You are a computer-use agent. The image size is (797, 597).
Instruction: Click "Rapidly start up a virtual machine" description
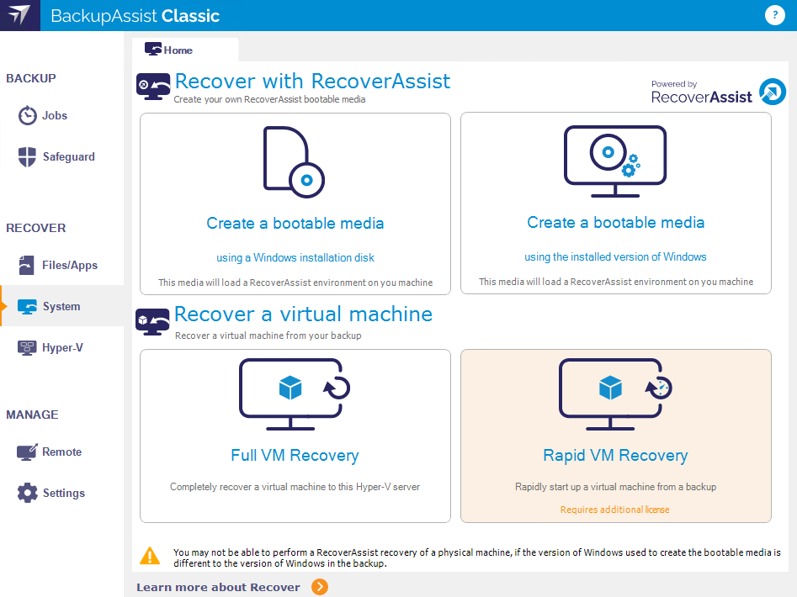(x=615, y=487)
